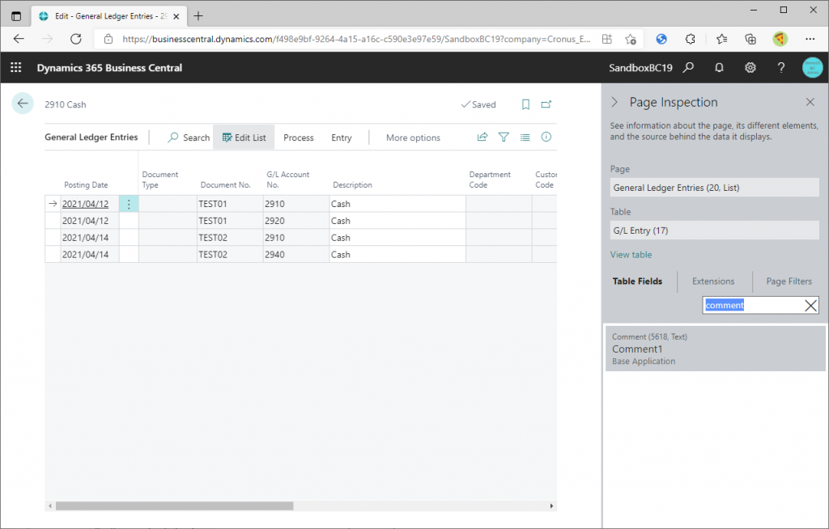
Task: Open browser collections icon
Action: 750,39
